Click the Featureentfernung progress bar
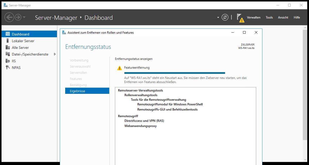The height and width of the screenshot is (165, 309). (x=174, y=73)
